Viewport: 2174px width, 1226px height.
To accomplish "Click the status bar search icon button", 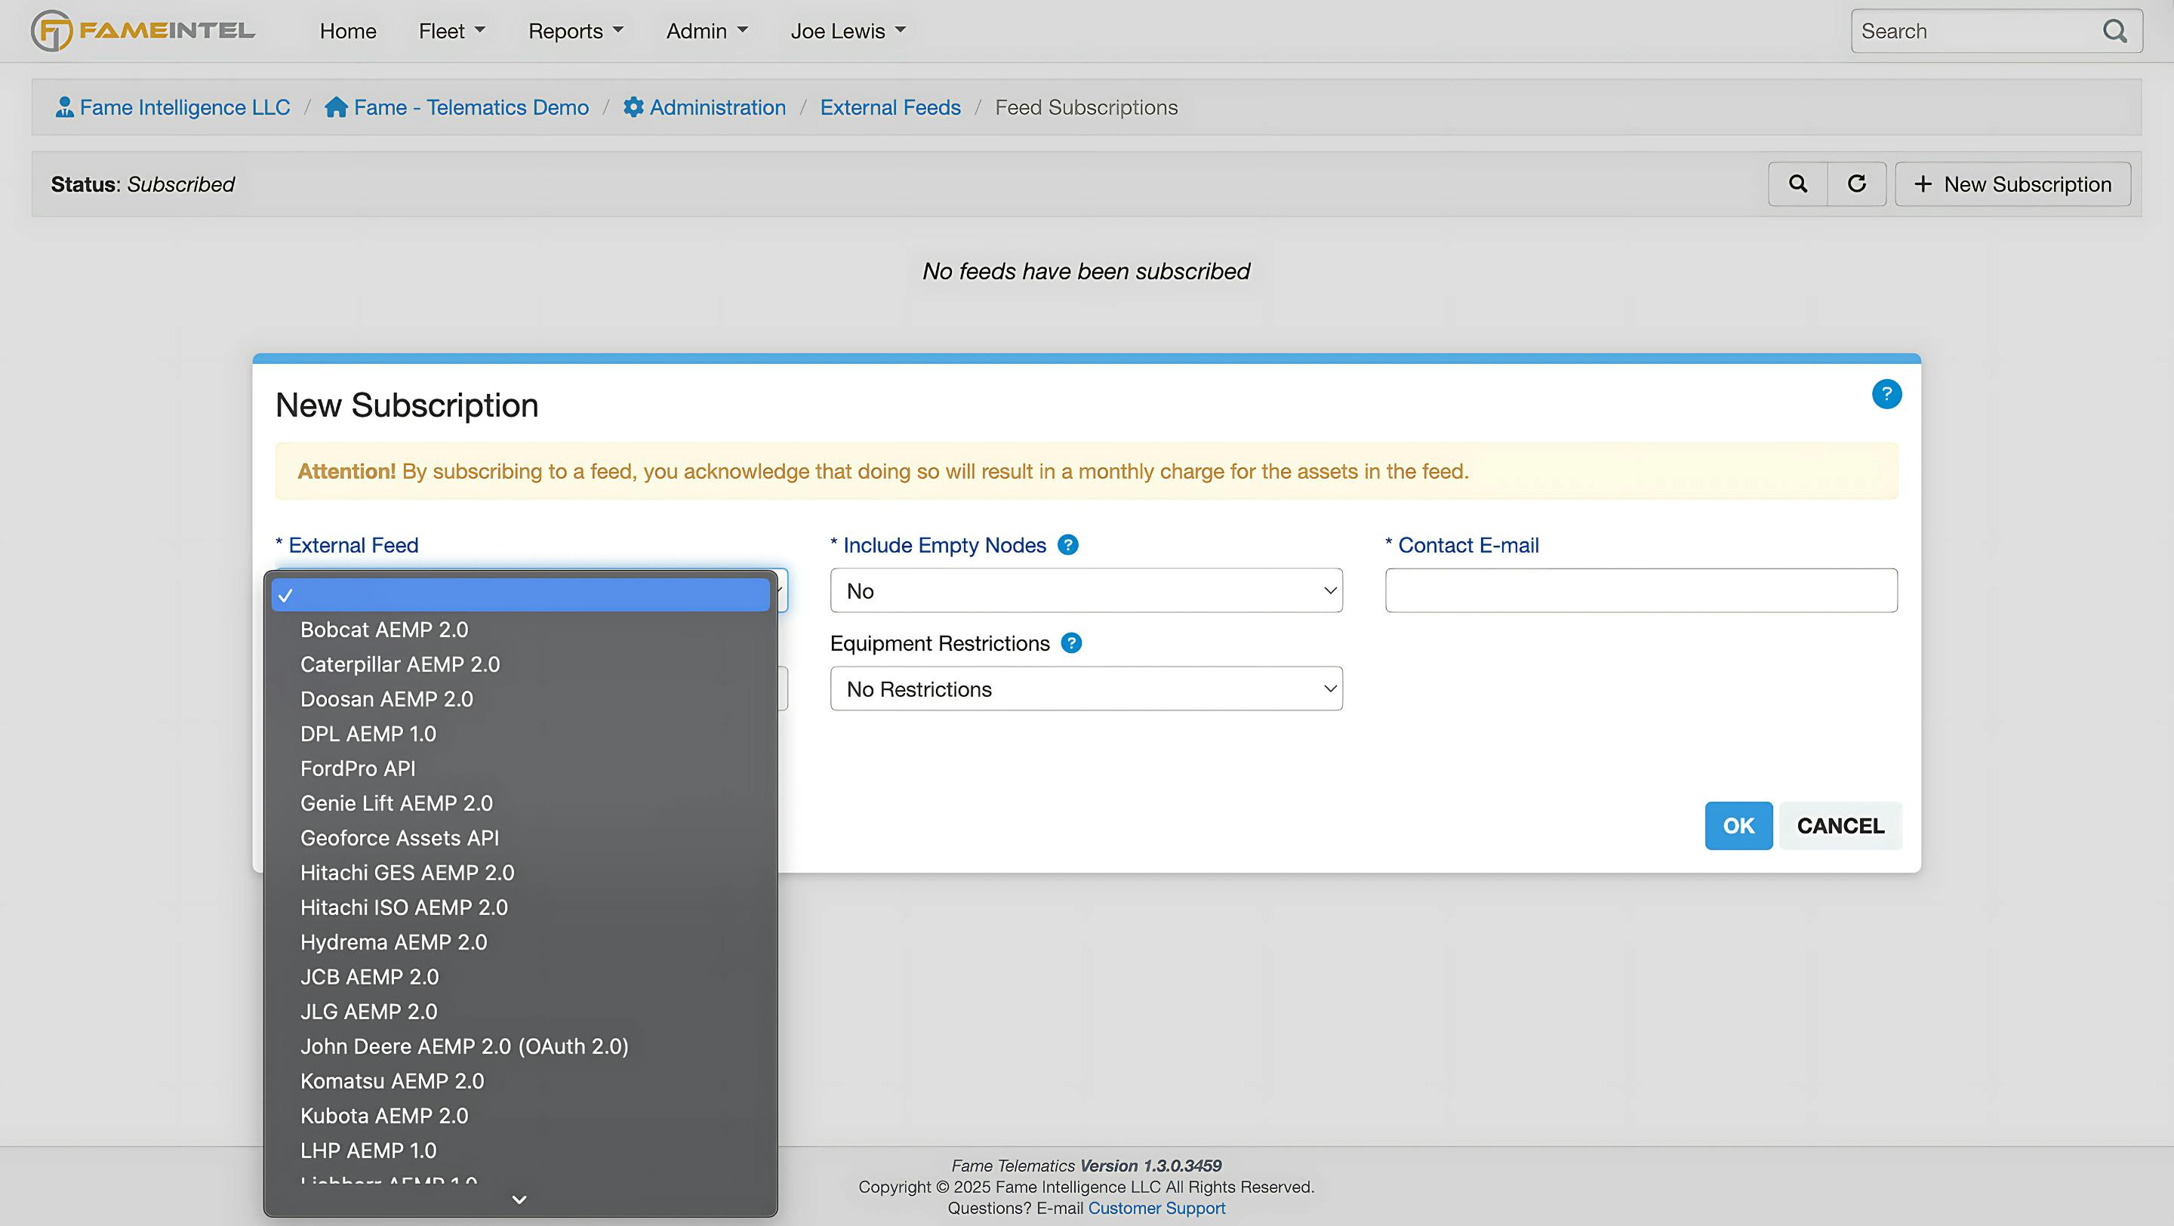I will 1797,184.
